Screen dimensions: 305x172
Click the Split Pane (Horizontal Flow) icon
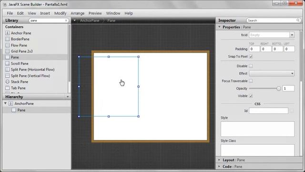[8, 69]
